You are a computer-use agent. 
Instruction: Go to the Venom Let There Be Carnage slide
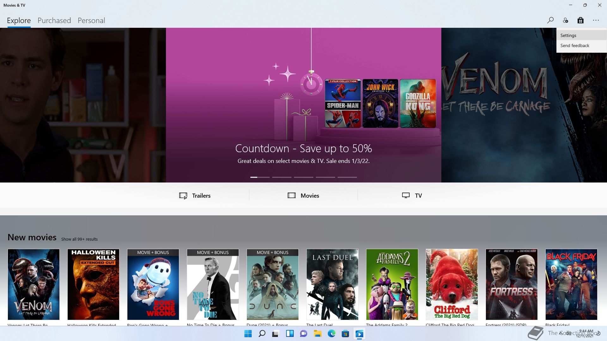pyautogui.click(x=524, y=105)
